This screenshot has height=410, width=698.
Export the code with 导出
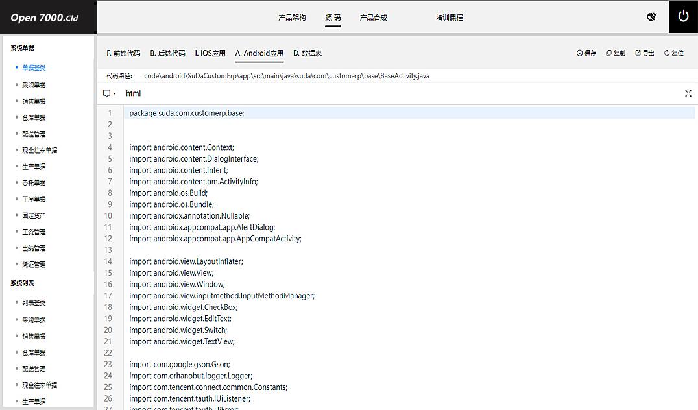pyautogui.click(x=645, y=53)
